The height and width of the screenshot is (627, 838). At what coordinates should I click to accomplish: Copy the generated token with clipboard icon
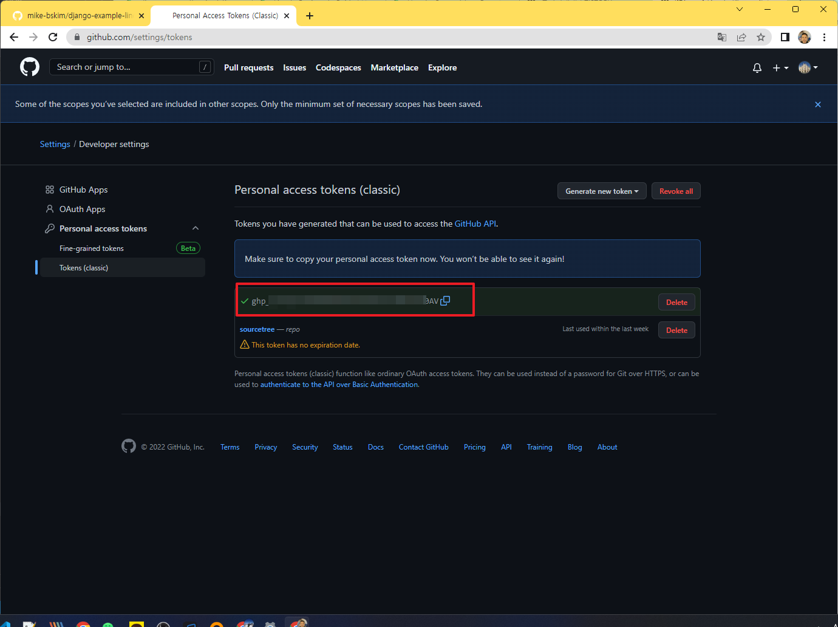445,301
